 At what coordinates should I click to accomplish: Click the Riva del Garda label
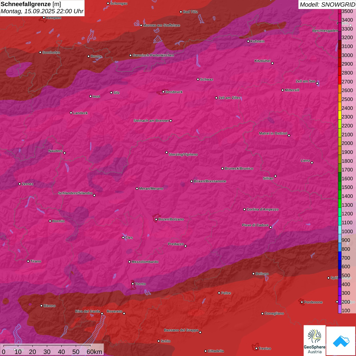(x=88, y=311)
